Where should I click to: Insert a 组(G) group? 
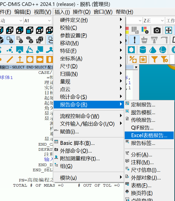point(89,166)
